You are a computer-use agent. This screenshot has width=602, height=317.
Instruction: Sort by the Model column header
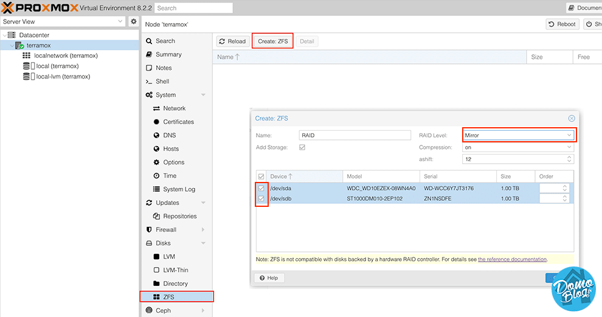381,176
